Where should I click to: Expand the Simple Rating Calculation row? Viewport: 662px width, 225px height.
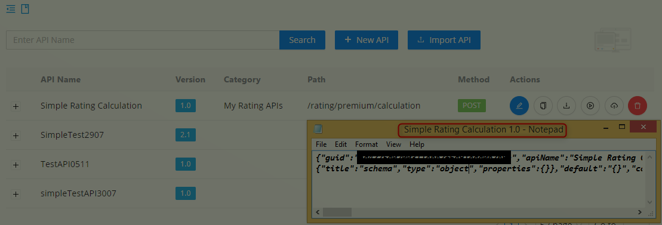coord(16,106)
